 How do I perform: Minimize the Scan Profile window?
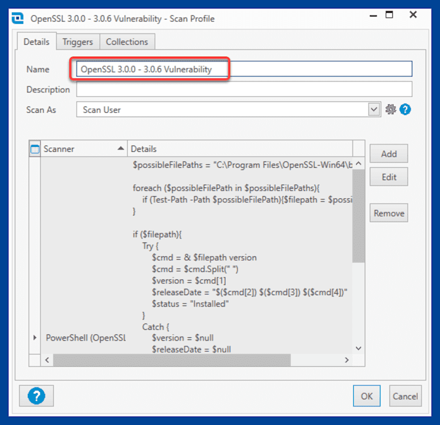373,15
